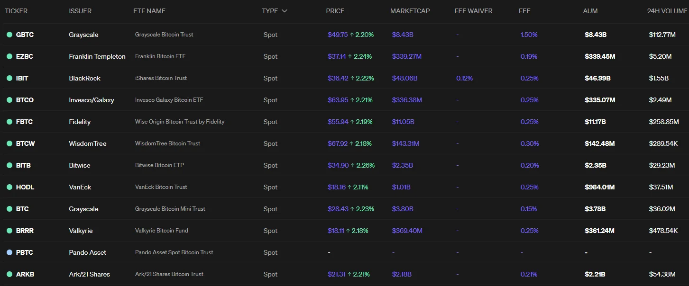Select issuer Pando Asset
Image resolution: width=689 pixels, height=286 pixels.
(88, 252)
